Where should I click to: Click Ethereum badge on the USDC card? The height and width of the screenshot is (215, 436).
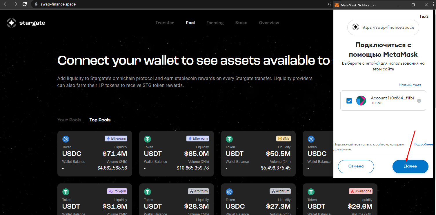(116, 139)
